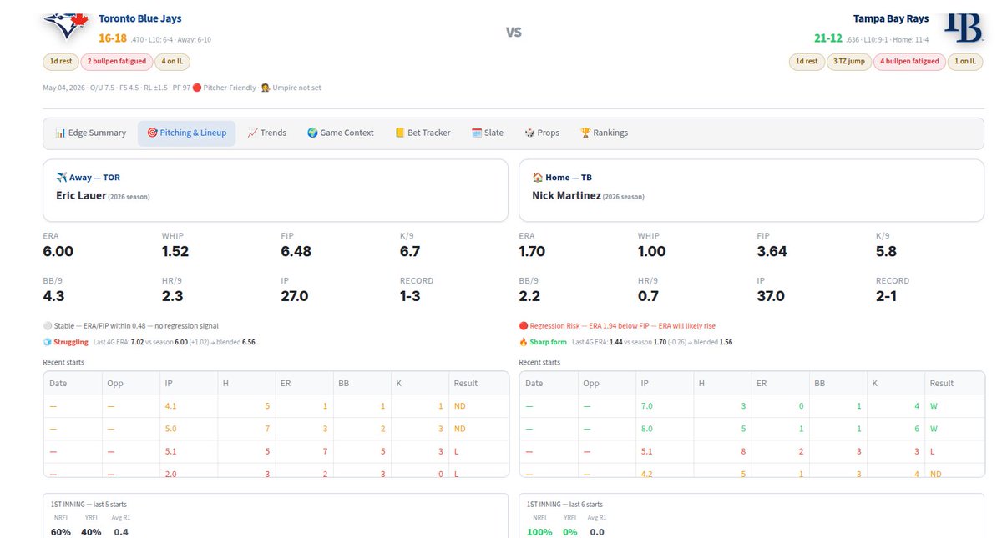Click the Toronto '1d rest' badge
The height and width of the screenshot is (538, 1002).
click(x=60, y=61)
